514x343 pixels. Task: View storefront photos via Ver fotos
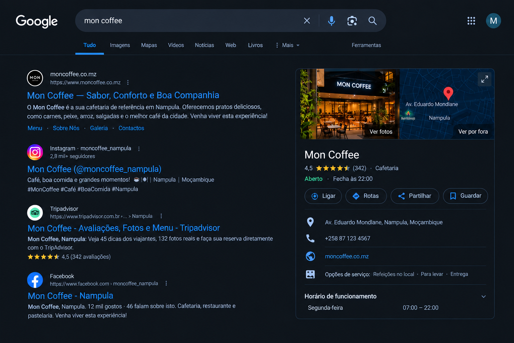tap(381, 132)
